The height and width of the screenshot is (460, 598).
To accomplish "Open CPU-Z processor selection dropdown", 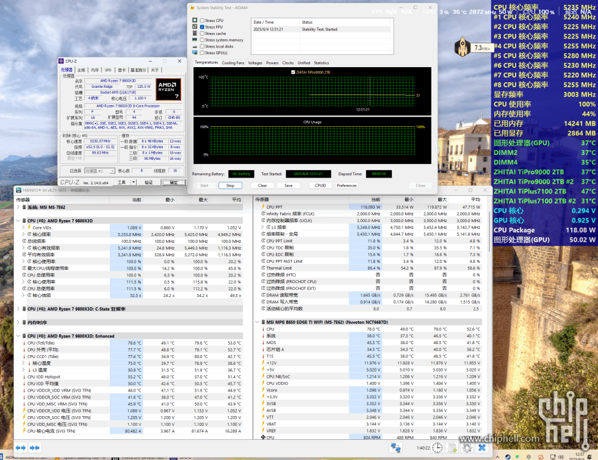I will click(99, 171).
